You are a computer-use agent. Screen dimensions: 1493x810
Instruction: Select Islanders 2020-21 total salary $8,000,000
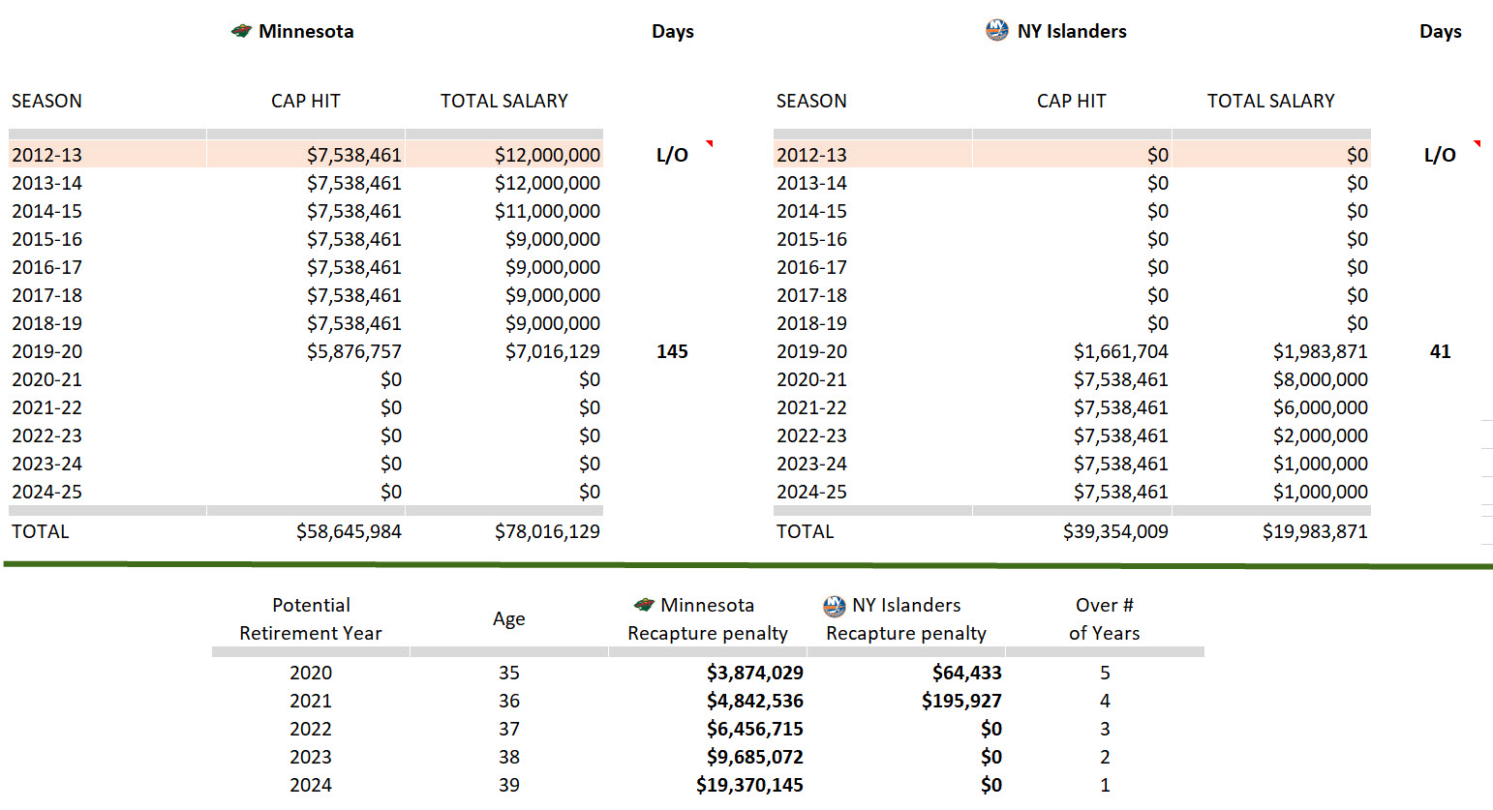(x=1321, y=379)
